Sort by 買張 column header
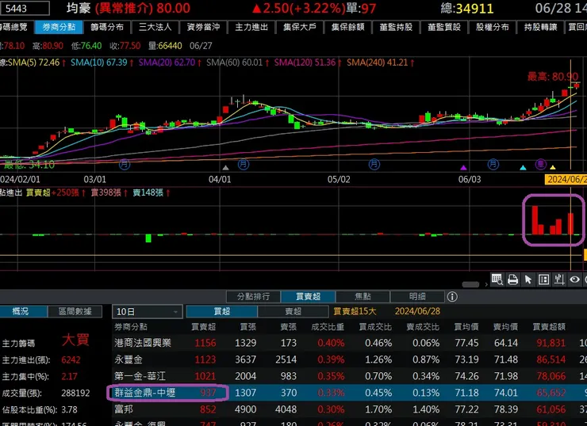The image size is (587, 426). [x=248, y=327]
